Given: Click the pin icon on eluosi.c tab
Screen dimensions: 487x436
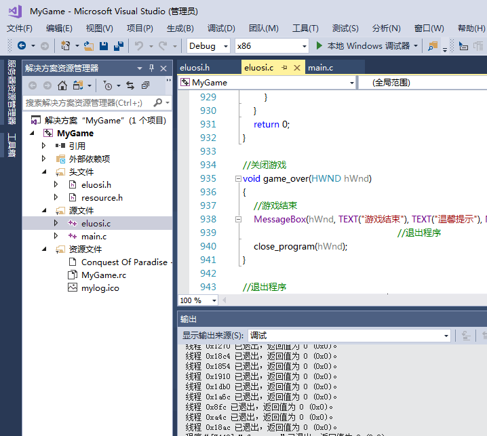Looking at the screenshot, I should [284, 67].
